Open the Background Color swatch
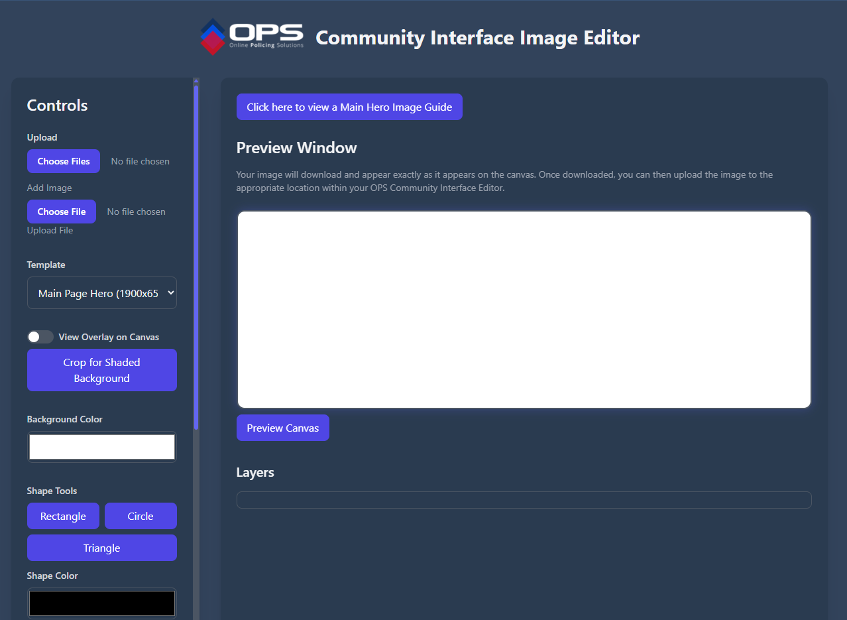 (x=102, y=447)
